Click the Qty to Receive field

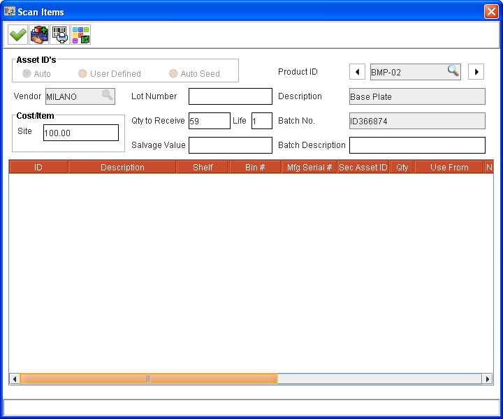(x=209, y=121)
